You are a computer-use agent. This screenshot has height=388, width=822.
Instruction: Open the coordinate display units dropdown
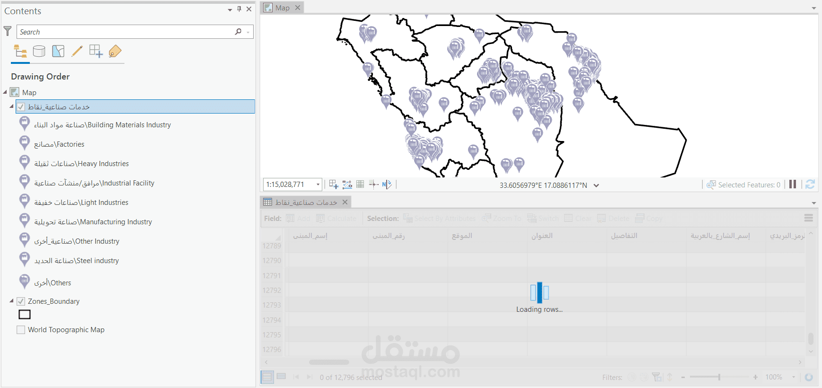(x=596, y=185)
